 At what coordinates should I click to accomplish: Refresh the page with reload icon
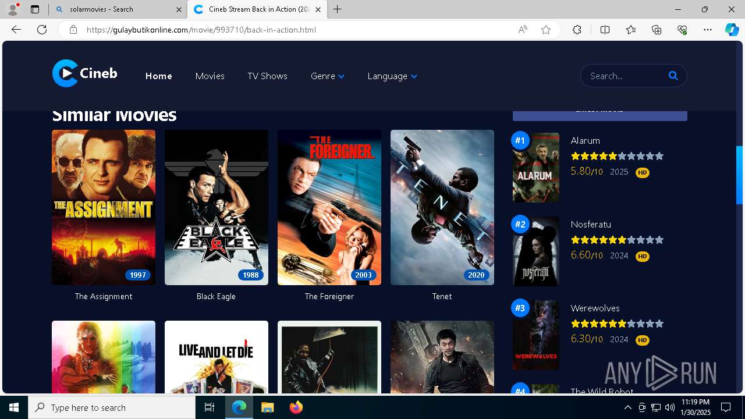pyautogui.click(x=42, y=30)
